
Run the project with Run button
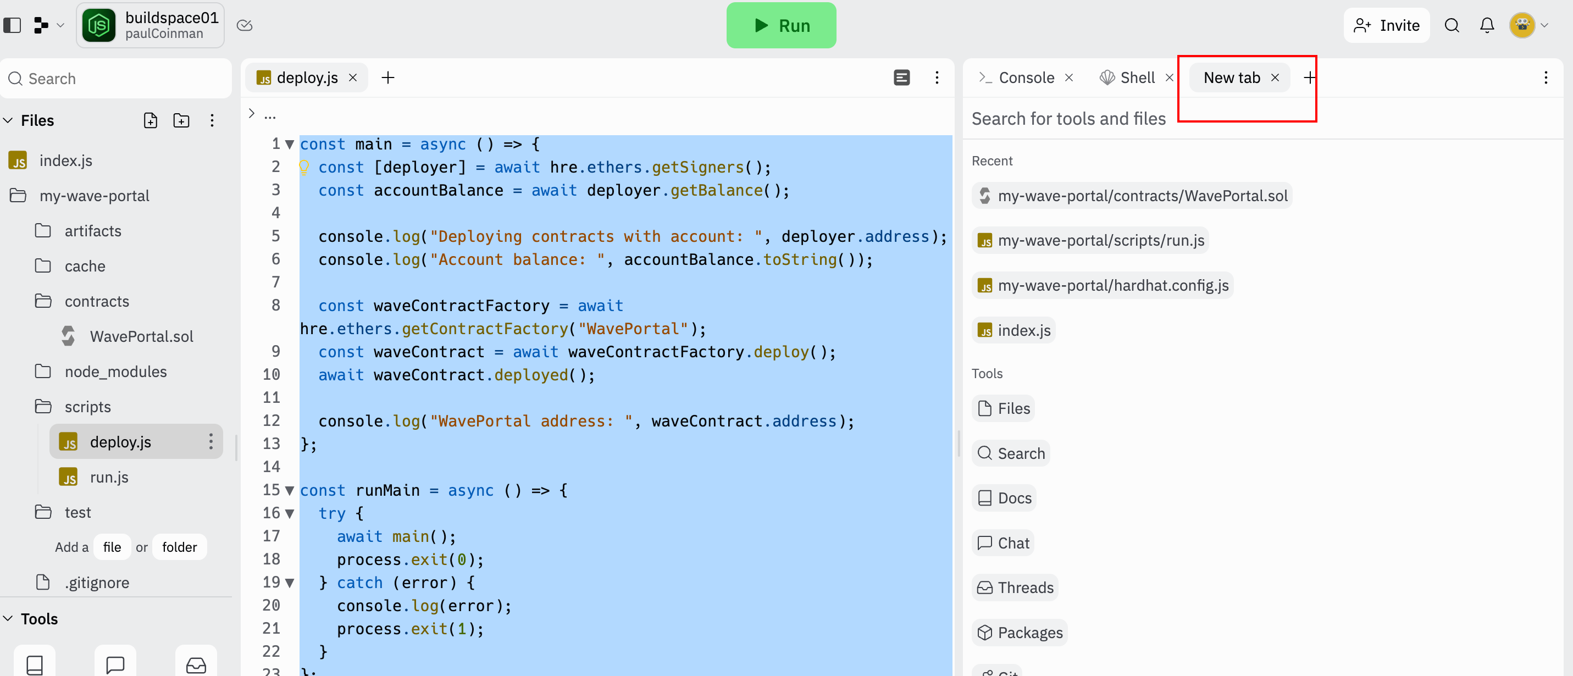[x=781, y=25]
